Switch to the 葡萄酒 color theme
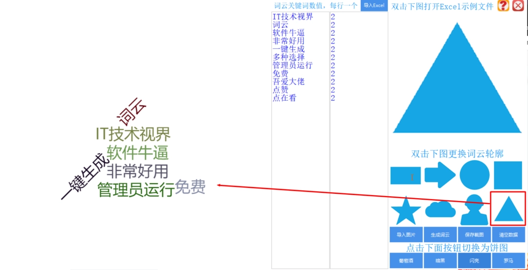The width and height of the screenshot is (528, 270). click(406, 261)
